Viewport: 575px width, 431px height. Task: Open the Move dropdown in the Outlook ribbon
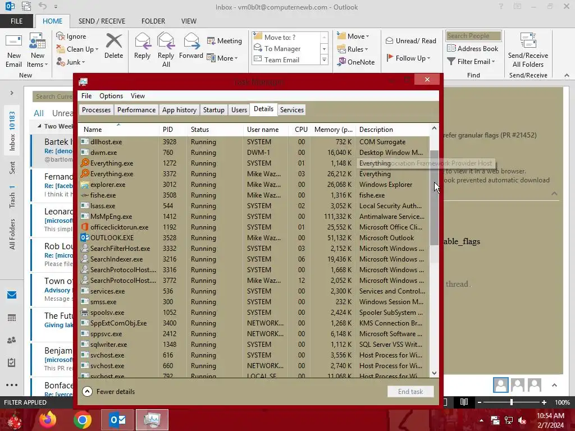coord(353,36)
